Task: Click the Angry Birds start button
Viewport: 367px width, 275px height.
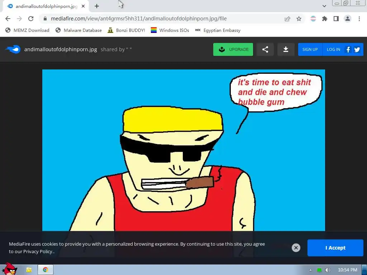Action: [9, 269]
